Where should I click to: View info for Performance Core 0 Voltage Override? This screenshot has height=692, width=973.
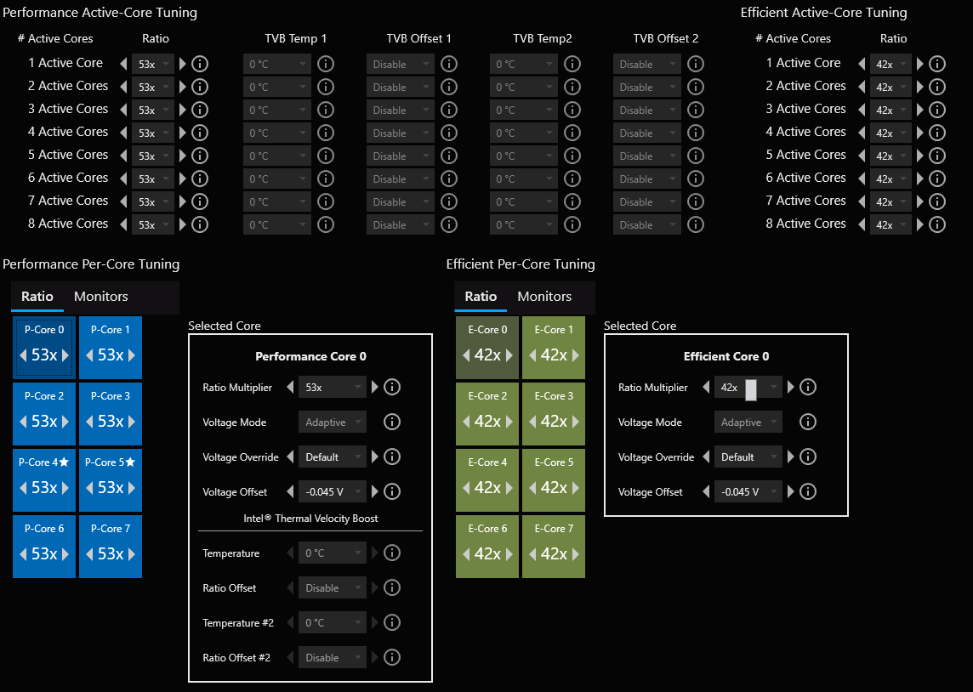(392, 457)
